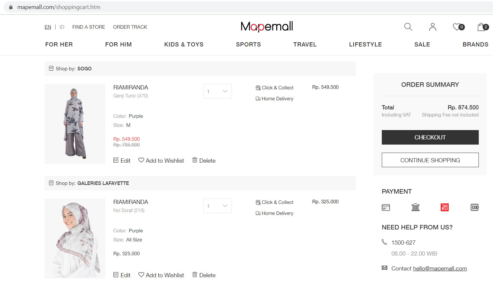Open the FOR HIM menu

click(118, 45)
